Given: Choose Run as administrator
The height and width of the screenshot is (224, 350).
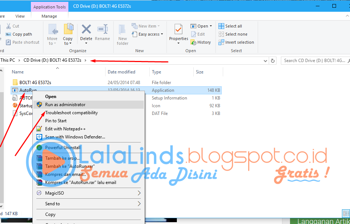Looking at the screenshot, I should 89,105.
